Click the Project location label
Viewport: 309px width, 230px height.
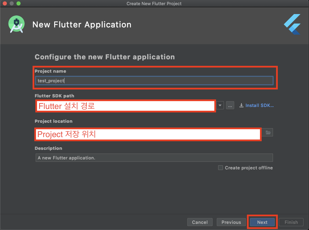(54, 121)
